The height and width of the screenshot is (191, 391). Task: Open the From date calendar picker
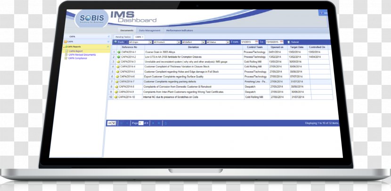257,42
